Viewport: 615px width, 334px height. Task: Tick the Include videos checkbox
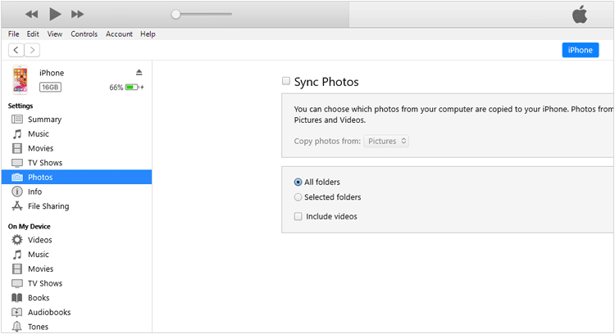(x=298, y=216)
